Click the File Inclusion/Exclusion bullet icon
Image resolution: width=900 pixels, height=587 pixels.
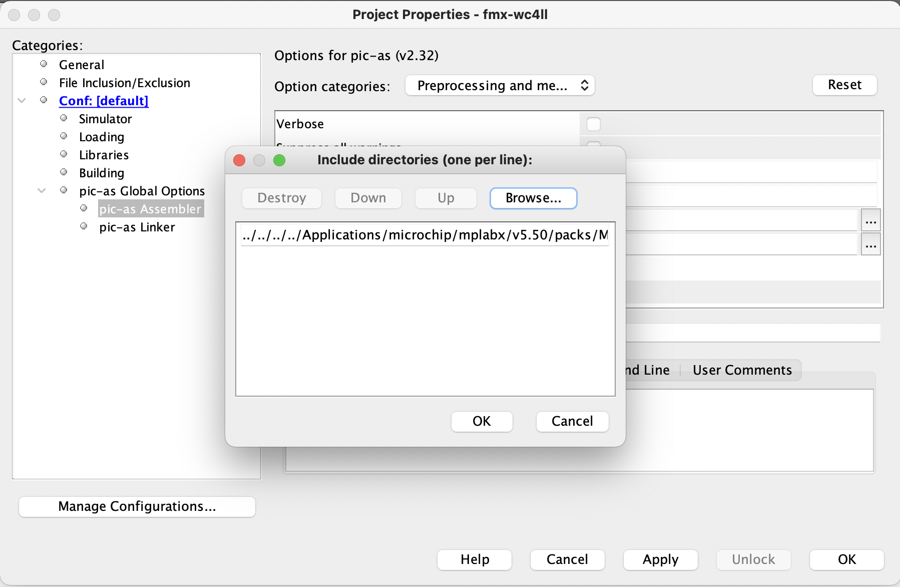pyautogui.click(x=44, y=82)
